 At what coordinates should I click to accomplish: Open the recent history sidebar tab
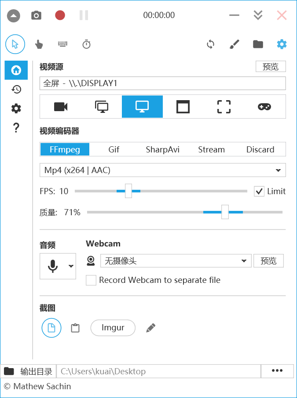click(16, 89)
